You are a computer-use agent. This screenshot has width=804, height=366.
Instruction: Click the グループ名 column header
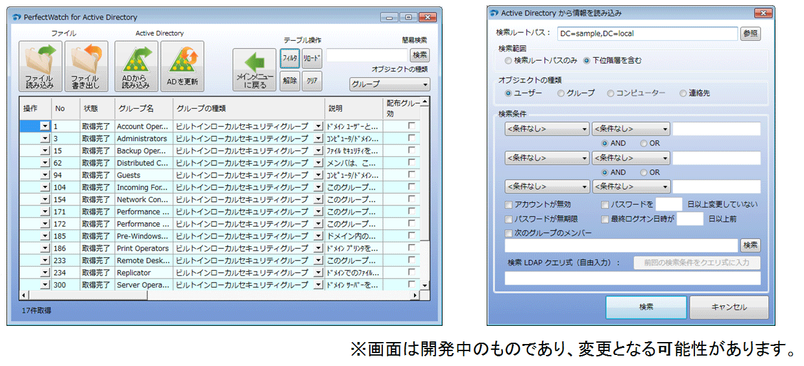click(143, 108)
